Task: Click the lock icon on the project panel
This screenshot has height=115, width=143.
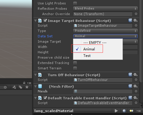Action: click(24, 83)
